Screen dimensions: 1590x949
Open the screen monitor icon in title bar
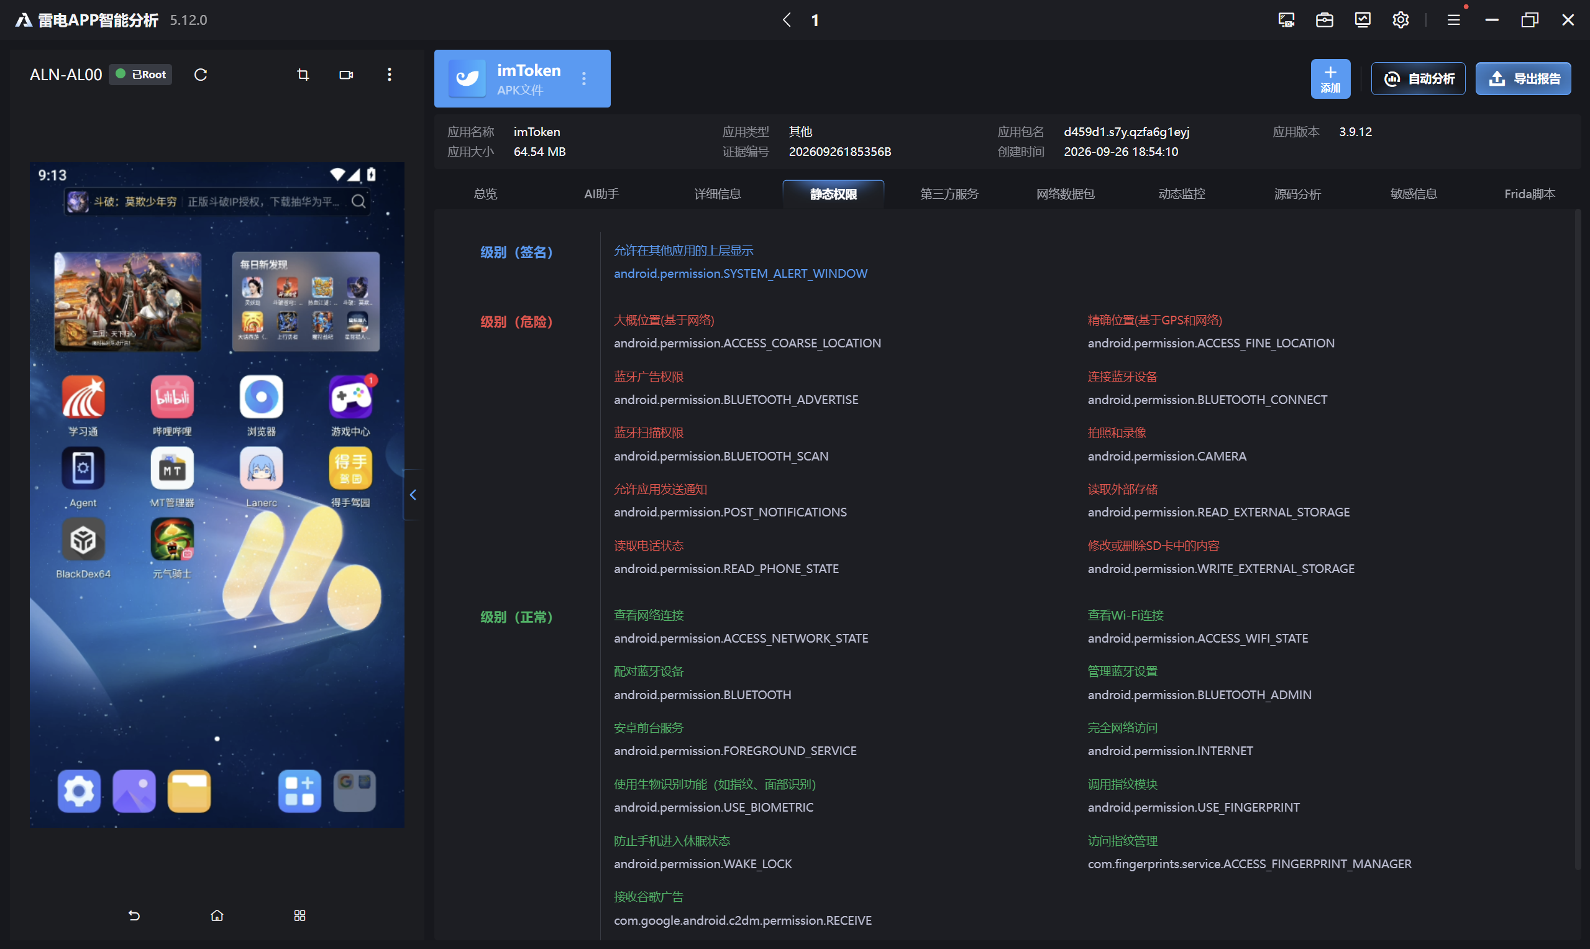pos(1286,20)
